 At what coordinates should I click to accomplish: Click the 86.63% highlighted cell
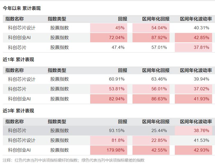151,99
